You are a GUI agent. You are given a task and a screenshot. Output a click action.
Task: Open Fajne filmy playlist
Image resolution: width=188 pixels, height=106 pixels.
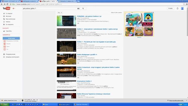click(9, 31)
